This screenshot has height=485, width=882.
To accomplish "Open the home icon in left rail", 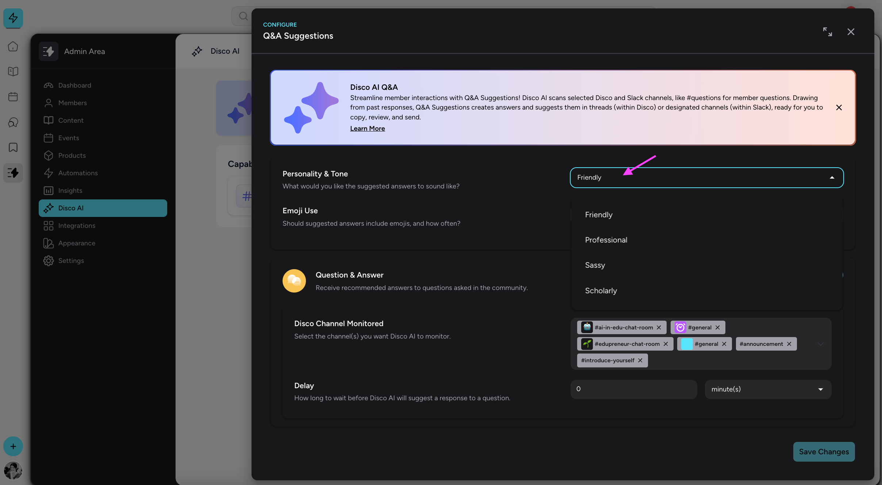I will pos(13,46).
